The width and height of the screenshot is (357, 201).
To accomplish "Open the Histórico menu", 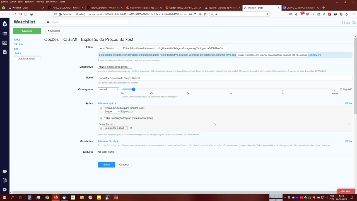I will tap(29, 2).
